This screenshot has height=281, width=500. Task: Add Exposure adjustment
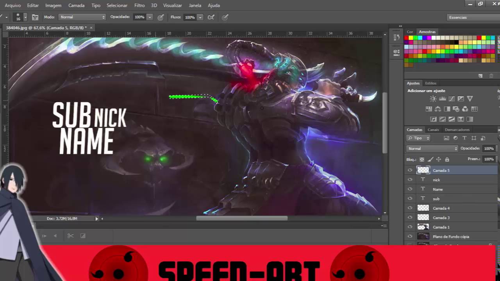461,99
